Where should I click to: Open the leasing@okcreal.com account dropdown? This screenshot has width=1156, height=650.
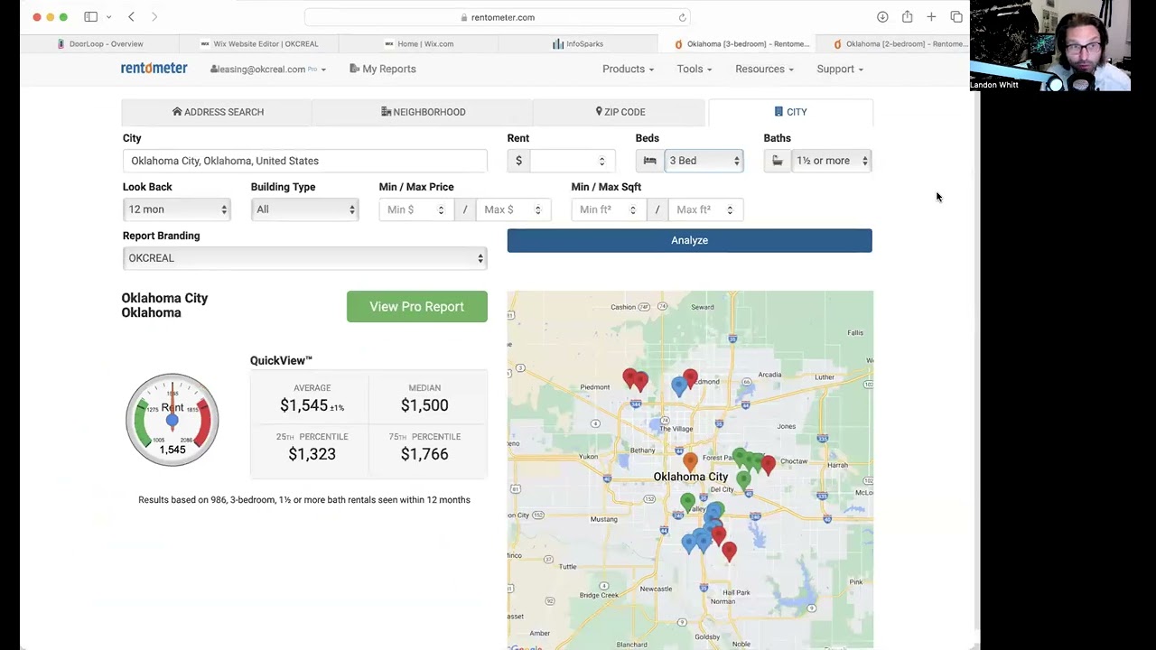268,69
